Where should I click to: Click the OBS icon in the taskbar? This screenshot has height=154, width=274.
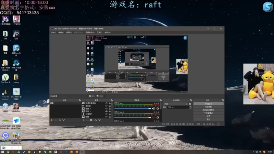coord(82,152)
